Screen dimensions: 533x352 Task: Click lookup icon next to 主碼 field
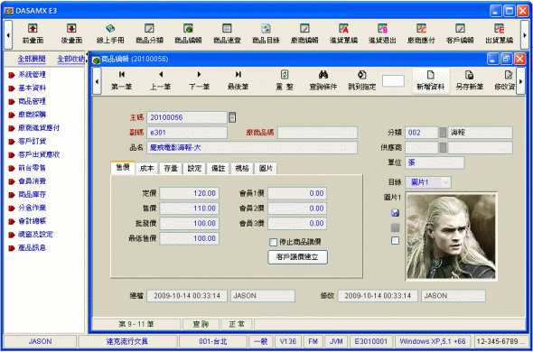point(232,117)
